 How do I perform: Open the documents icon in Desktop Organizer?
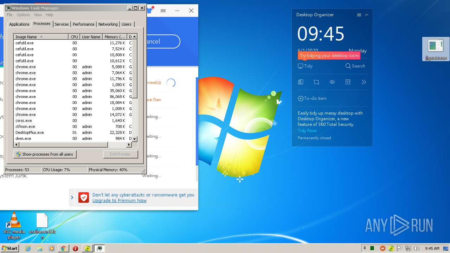click(x=301, y=82)
